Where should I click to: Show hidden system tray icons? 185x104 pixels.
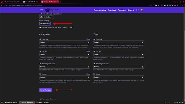click(x=175, y=103)
